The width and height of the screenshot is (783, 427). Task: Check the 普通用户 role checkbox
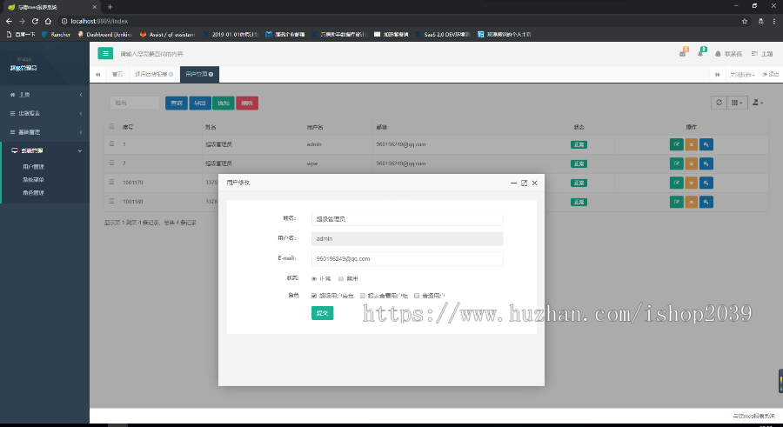(417, 296)
